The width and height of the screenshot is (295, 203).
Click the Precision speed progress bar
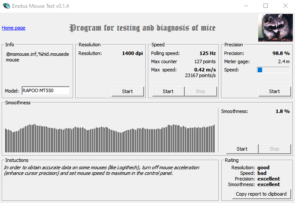point(273,70)
